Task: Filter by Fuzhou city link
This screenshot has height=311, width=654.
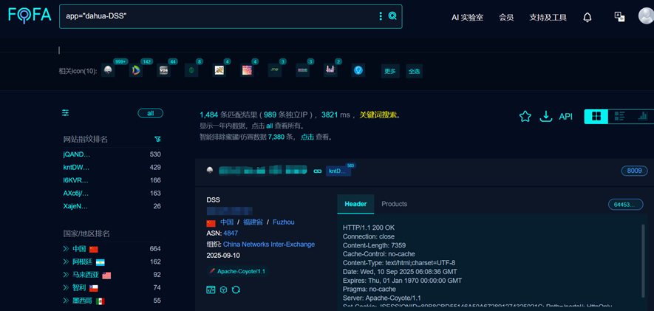Action: point(284,222)
